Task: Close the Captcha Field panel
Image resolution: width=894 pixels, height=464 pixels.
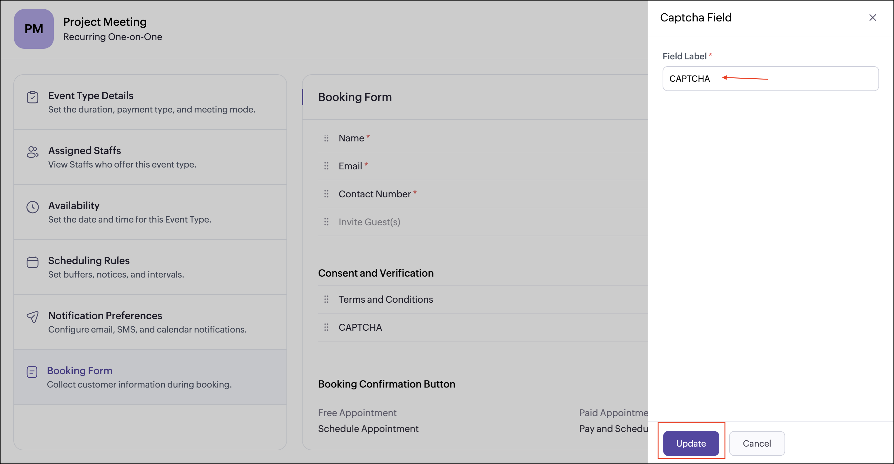Action: [x=873, y=18]
